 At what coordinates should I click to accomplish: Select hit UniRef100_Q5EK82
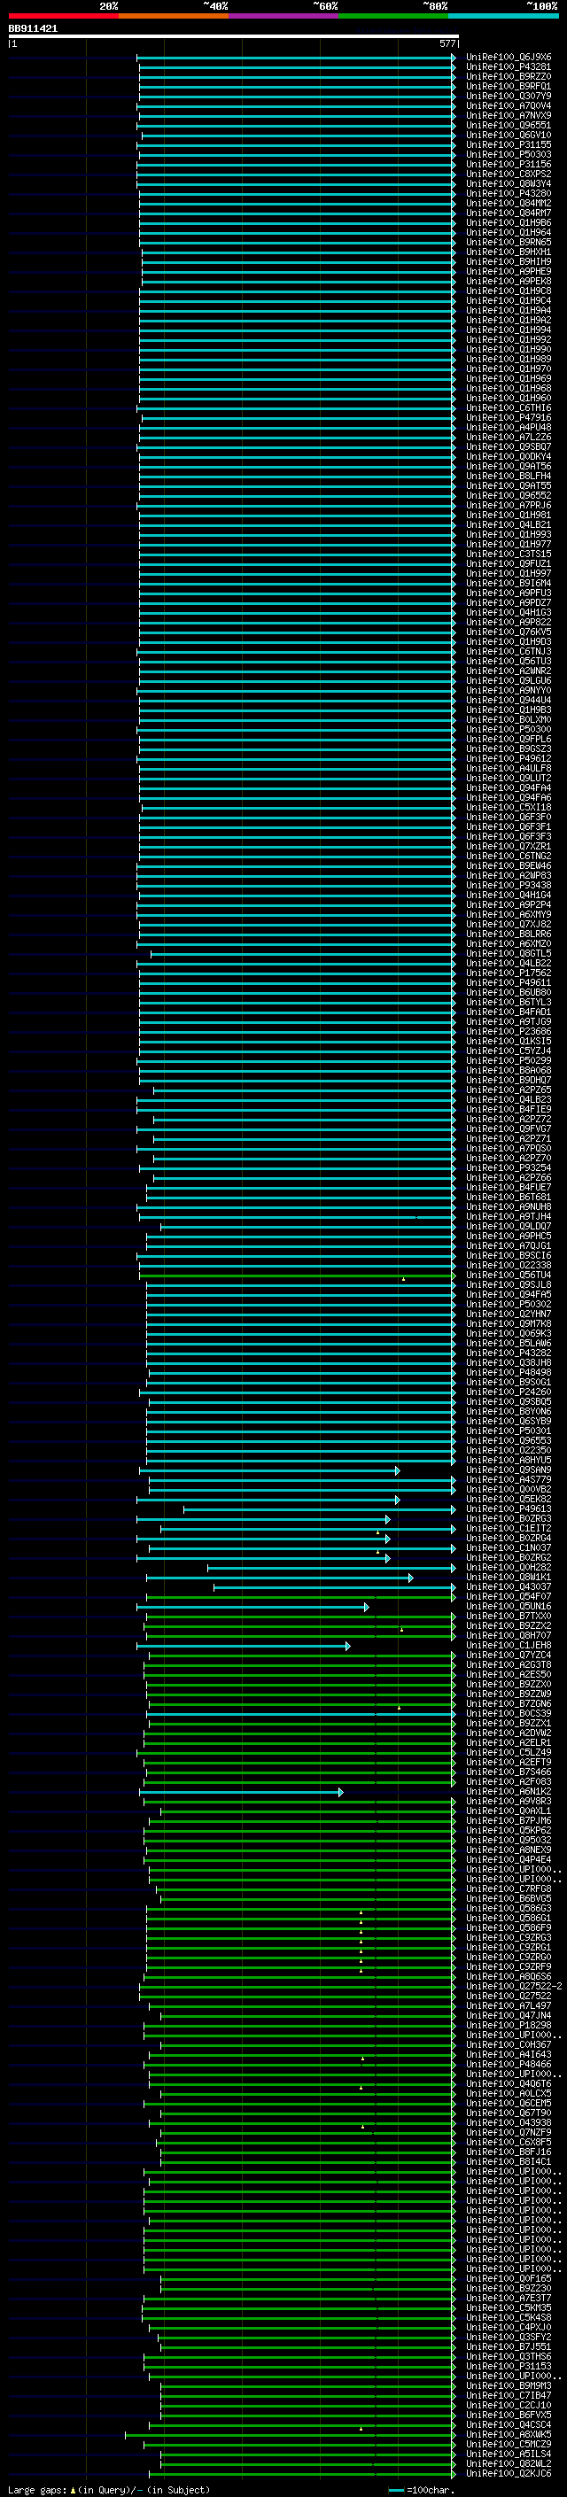(509, 1500)
